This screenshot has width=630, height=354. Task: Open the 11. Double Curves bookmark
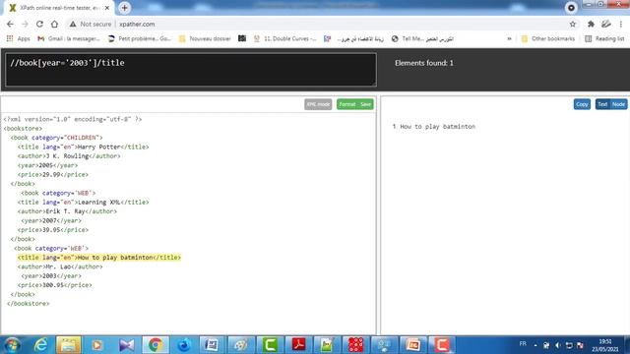pyautogui.click(x=284, y=38)
